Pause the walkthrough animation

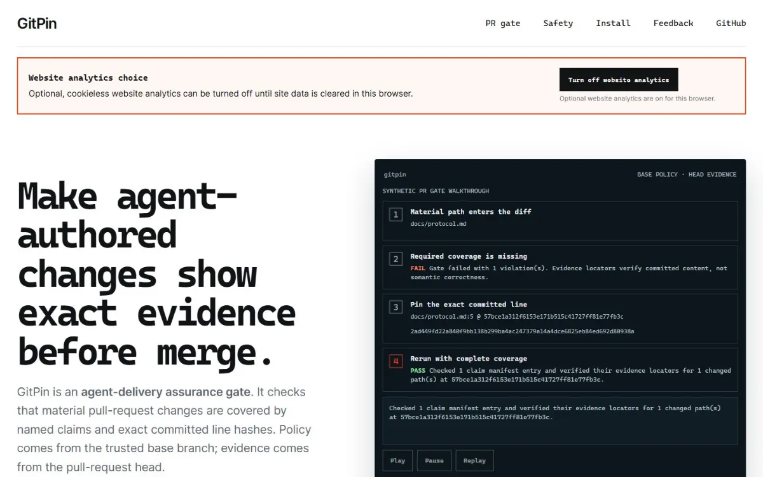(x=434, y=460)
